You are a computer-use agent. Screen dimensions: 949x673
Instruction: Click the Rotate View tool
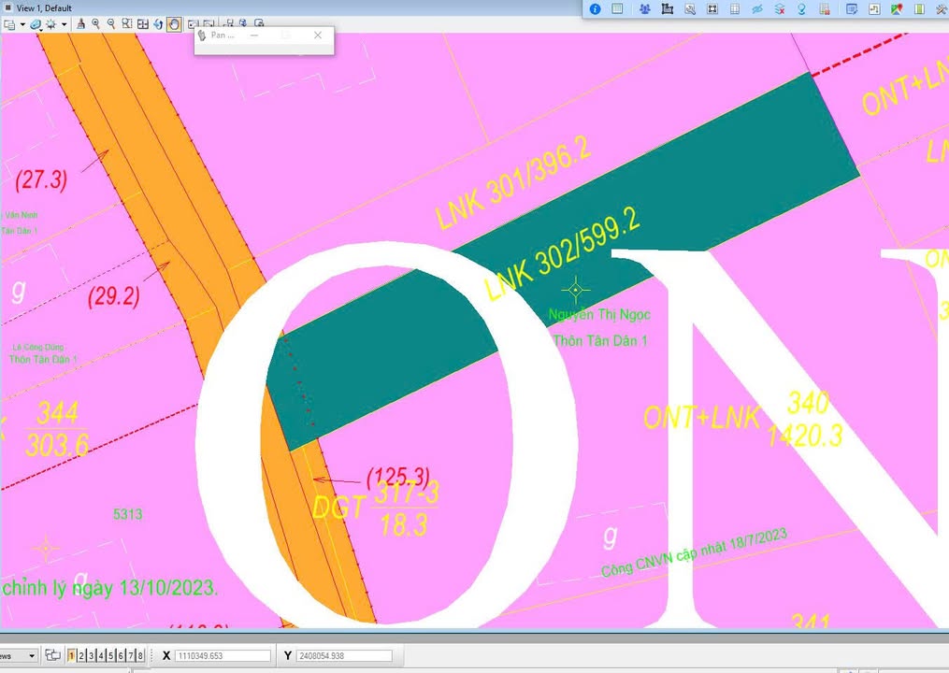[x=158, y=24]
